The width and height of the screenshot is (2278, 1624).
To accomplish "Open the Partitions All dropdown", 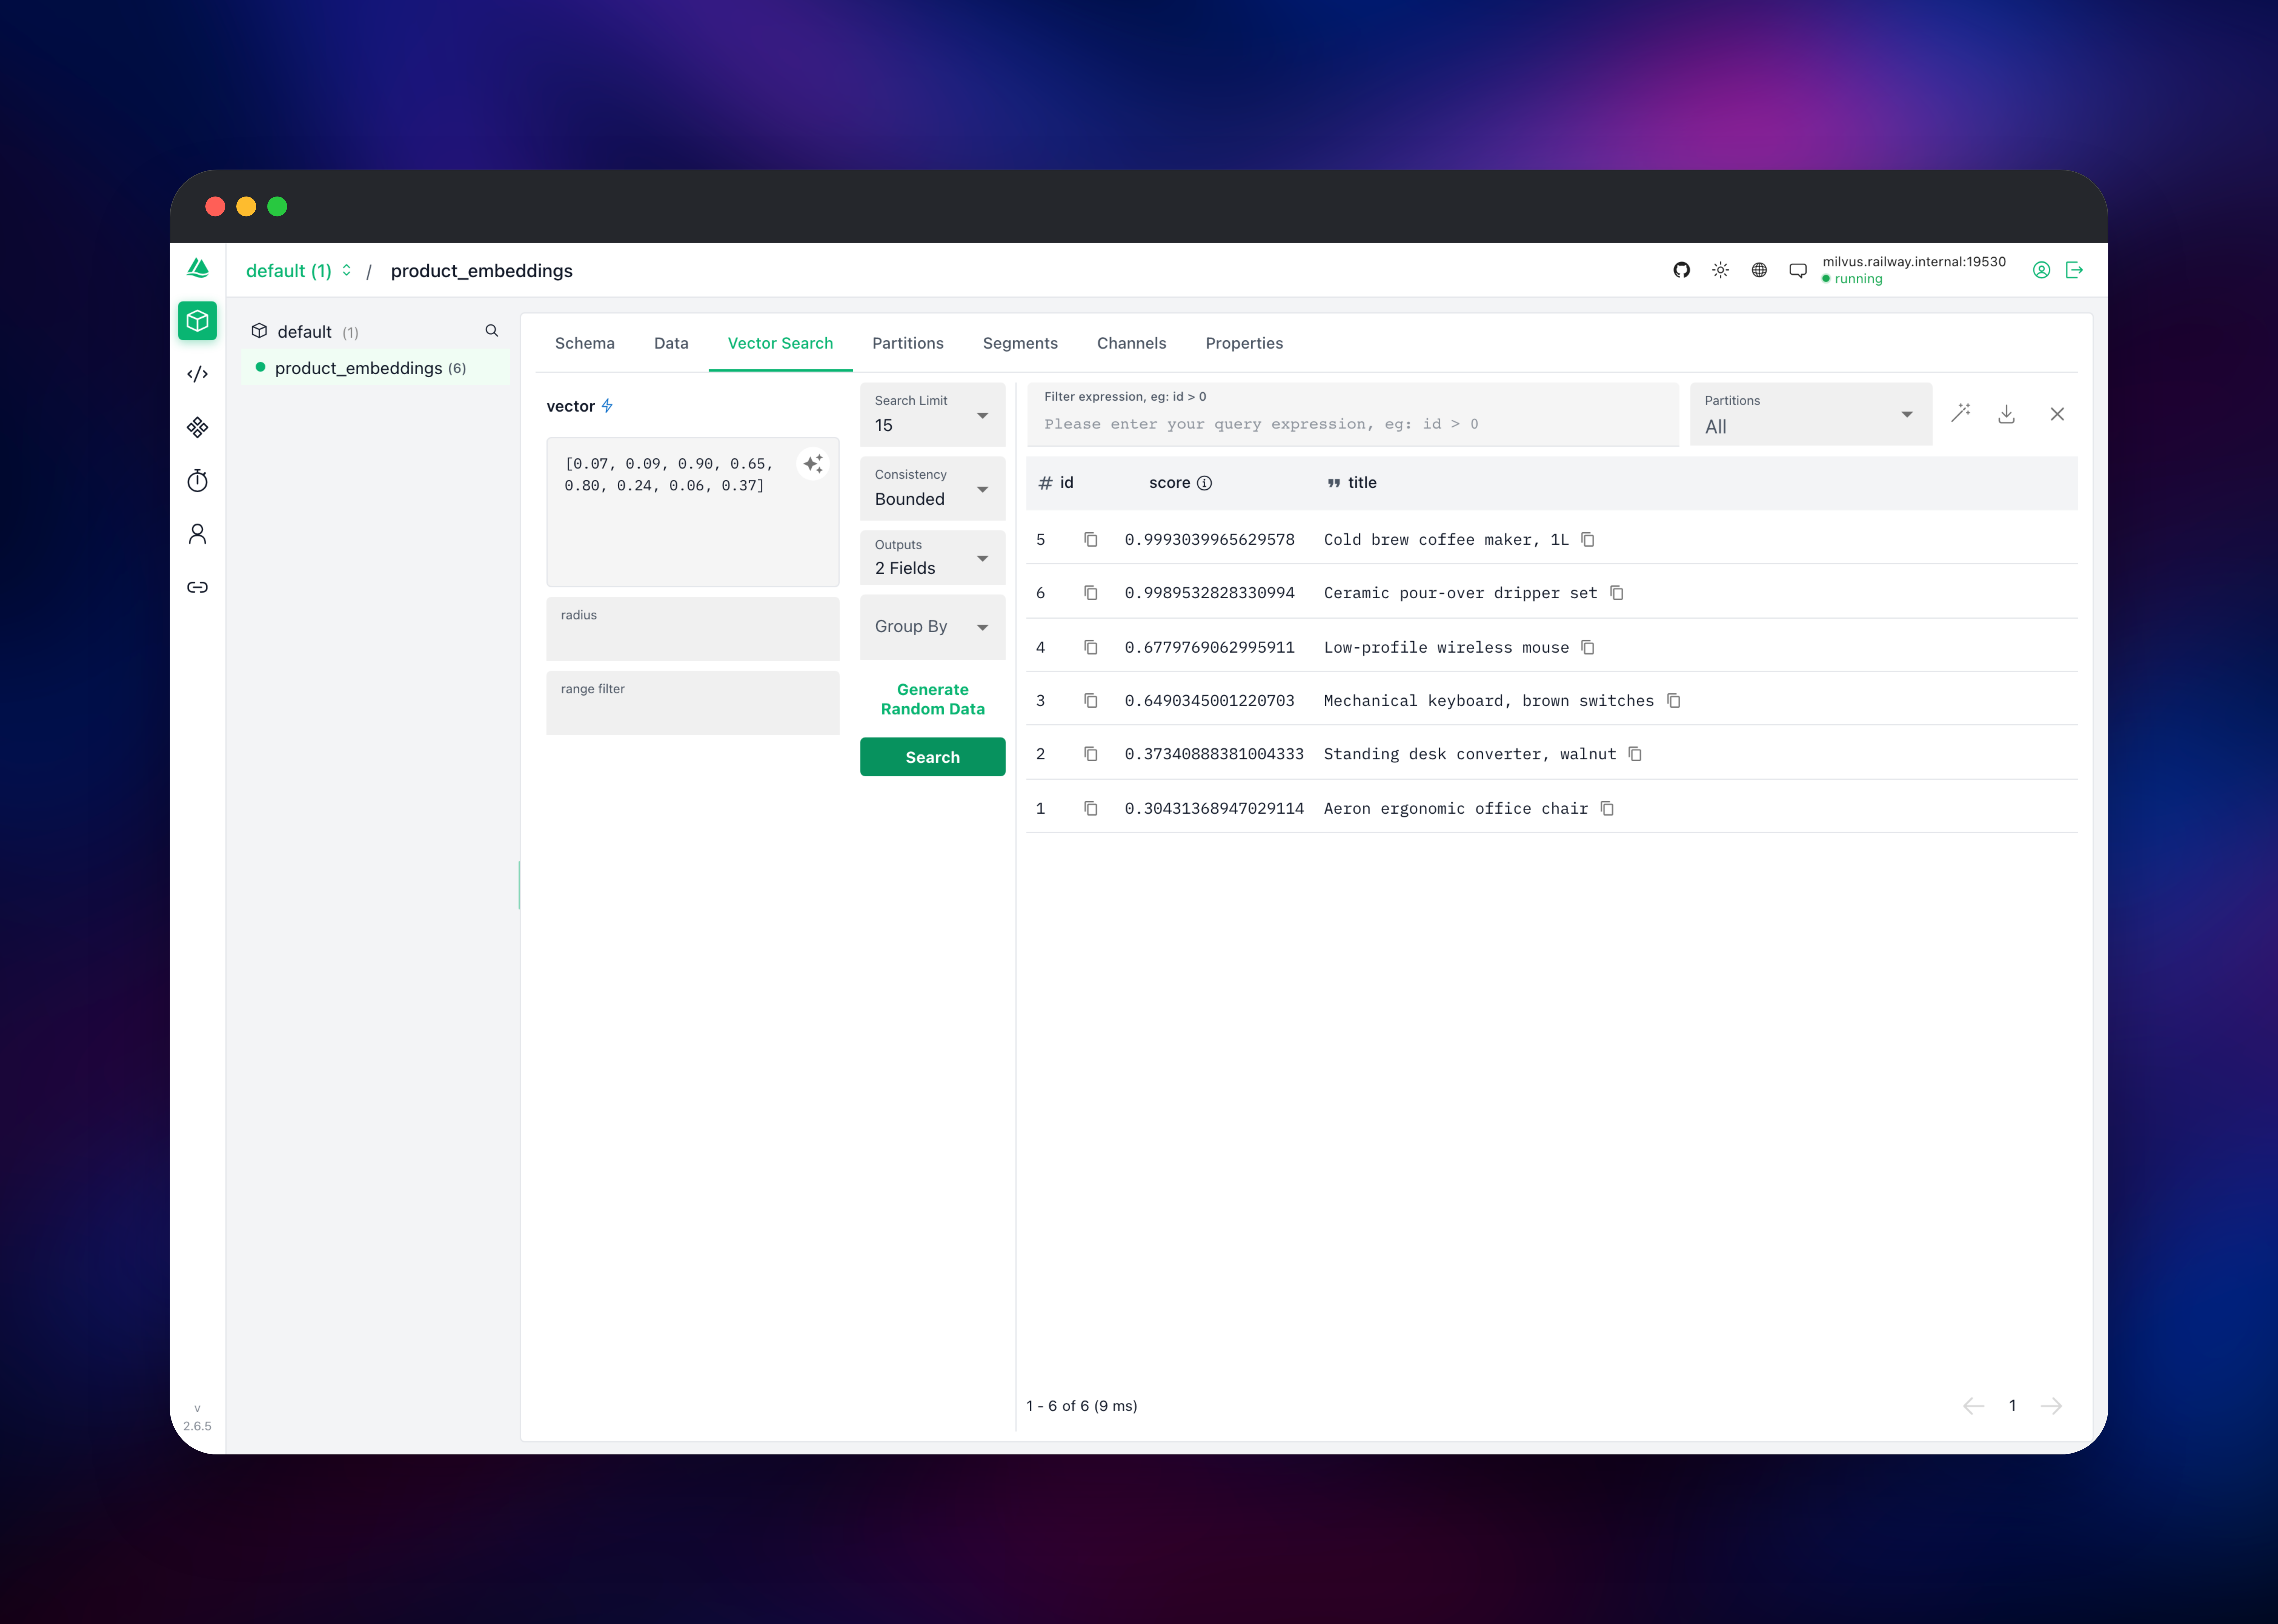I will click(x=1811, y=414).
